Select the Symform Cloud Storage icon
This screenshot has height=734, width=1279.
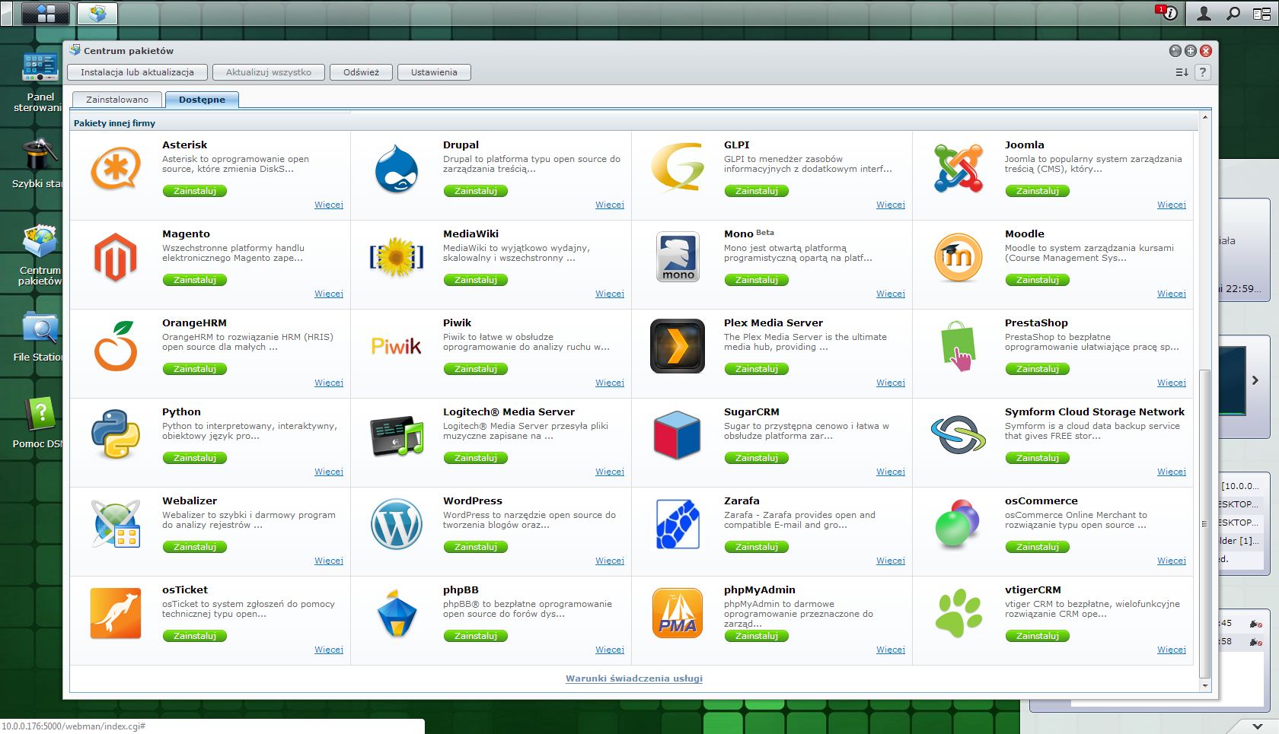click(958, 435)
